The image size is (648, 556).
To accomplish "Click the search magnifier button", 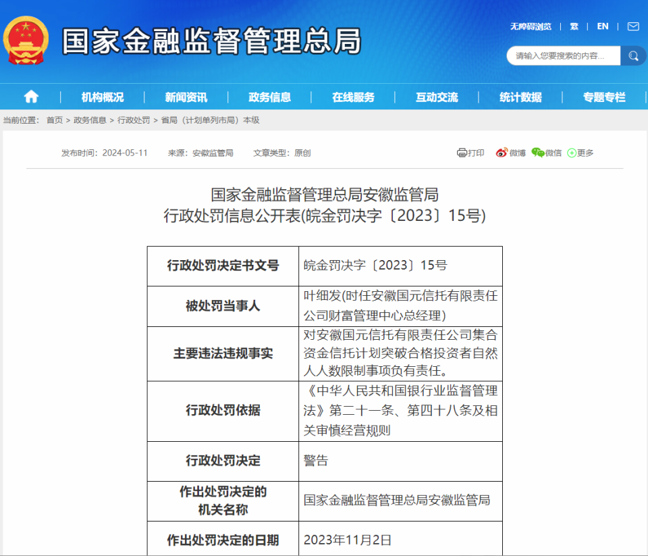I will pos(633,56).
